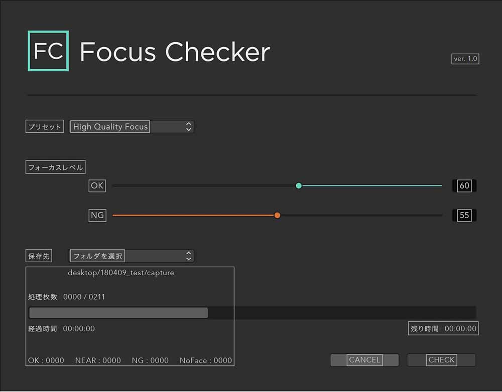Click the ver. 1.0 version label

(465, 59)
